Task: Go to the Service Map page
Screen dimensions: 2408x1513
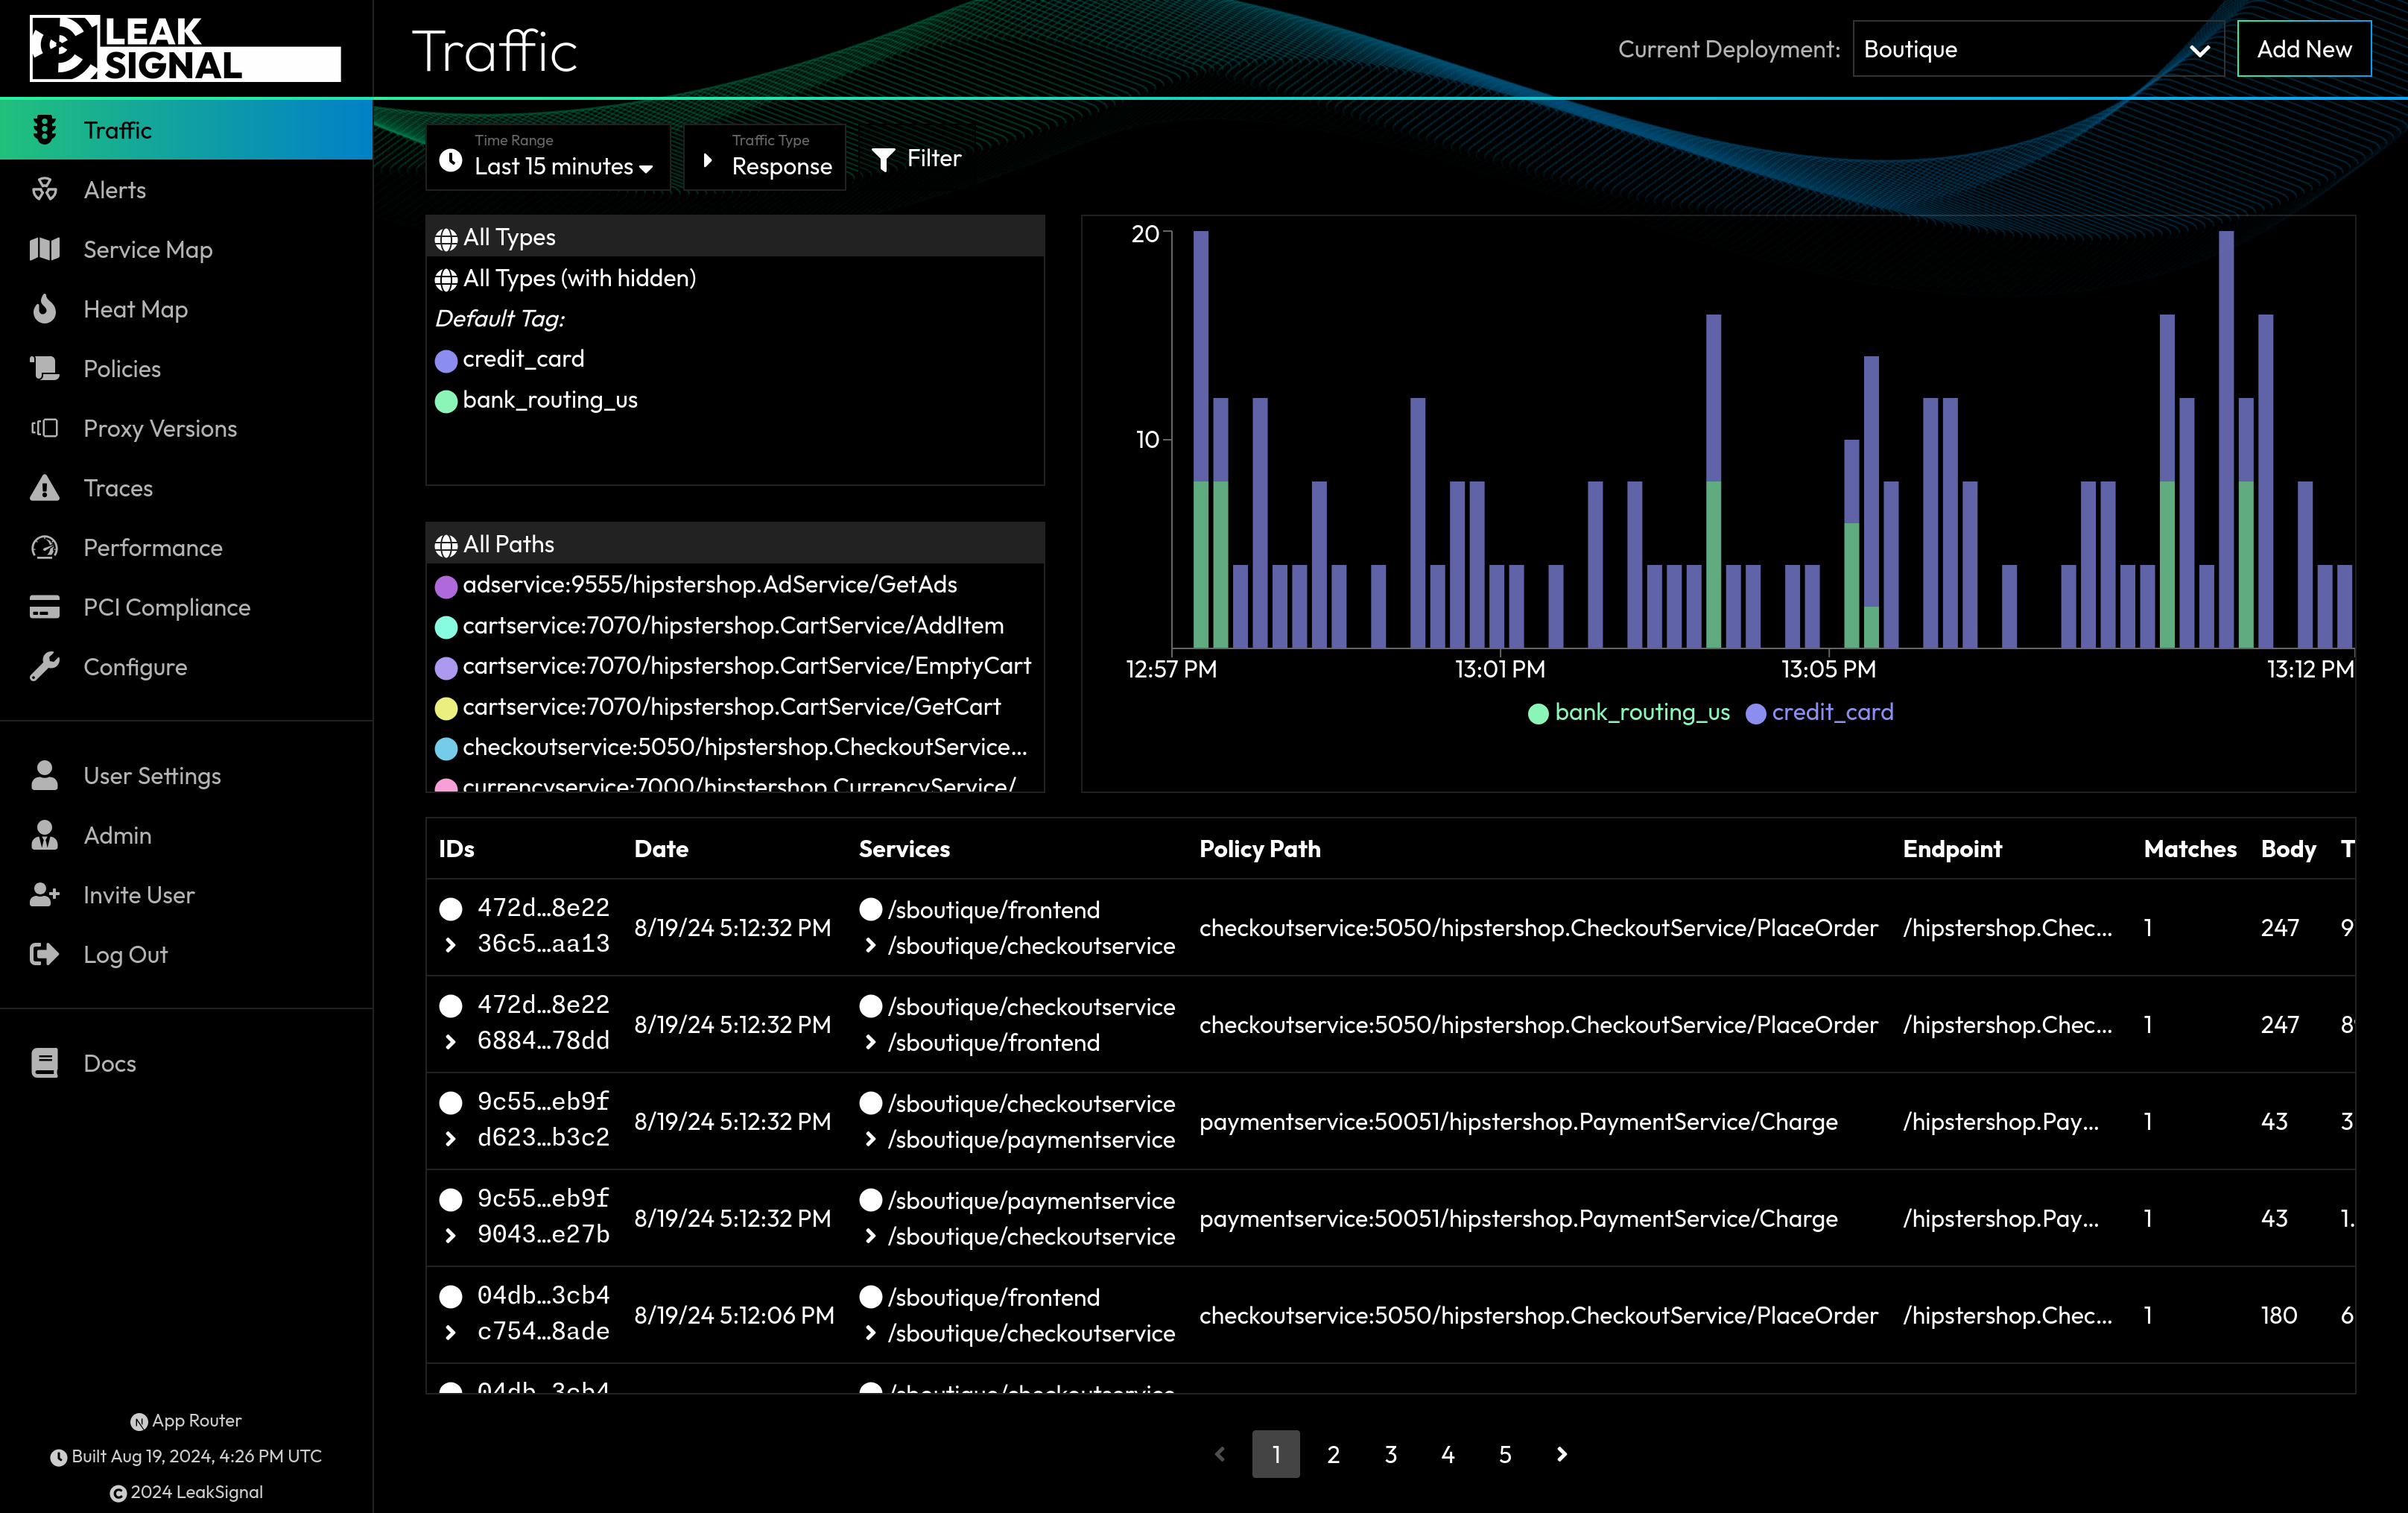Action: [148, 249]
